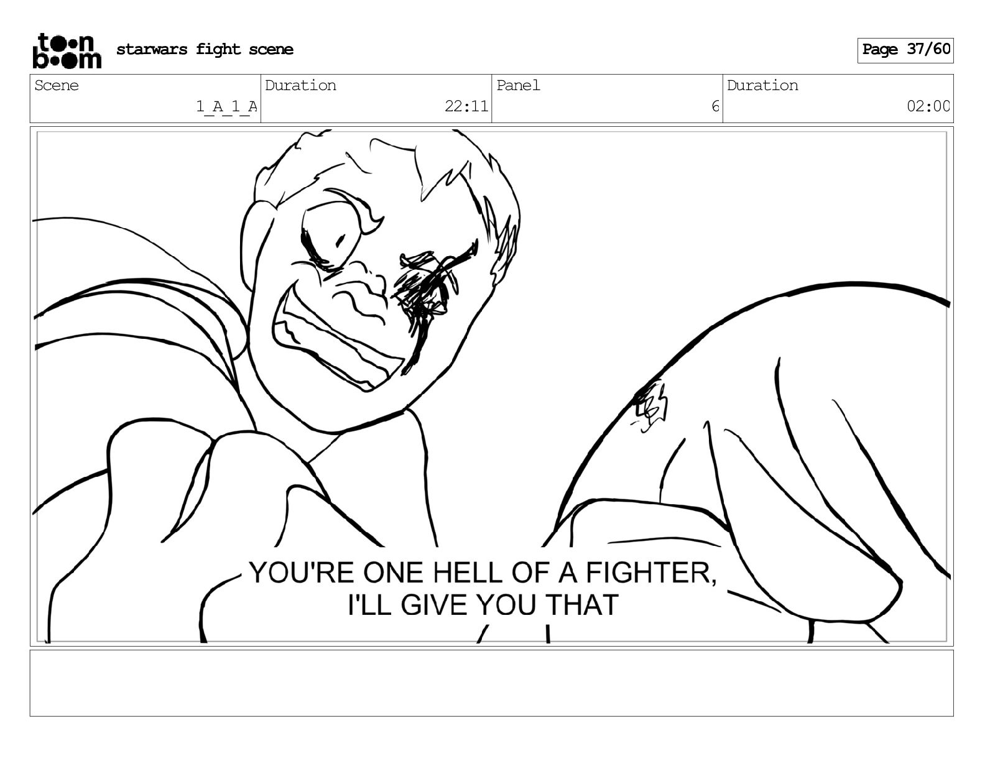This screenshot has width=985, height=761.
Task: Select the scene name '1_A_1_A'
Action: tap(226, 107)
